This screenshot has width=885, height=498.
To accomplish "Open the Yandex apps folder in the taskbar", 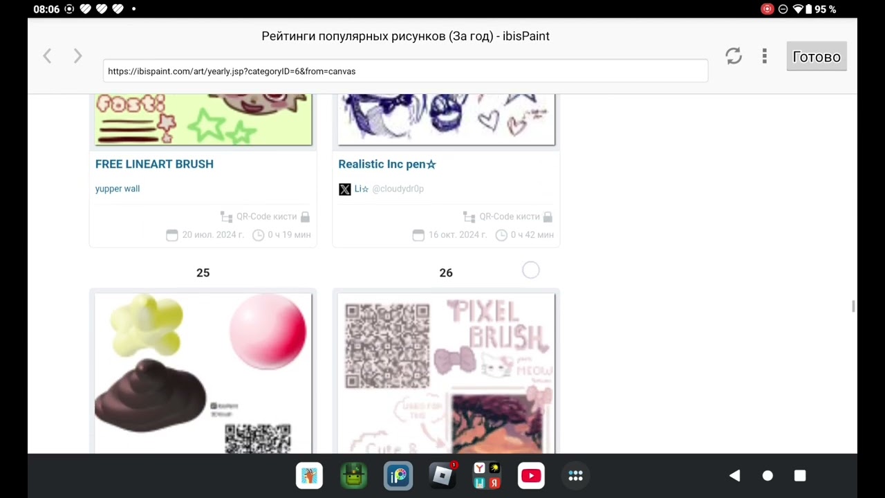I will click(487, 476).
